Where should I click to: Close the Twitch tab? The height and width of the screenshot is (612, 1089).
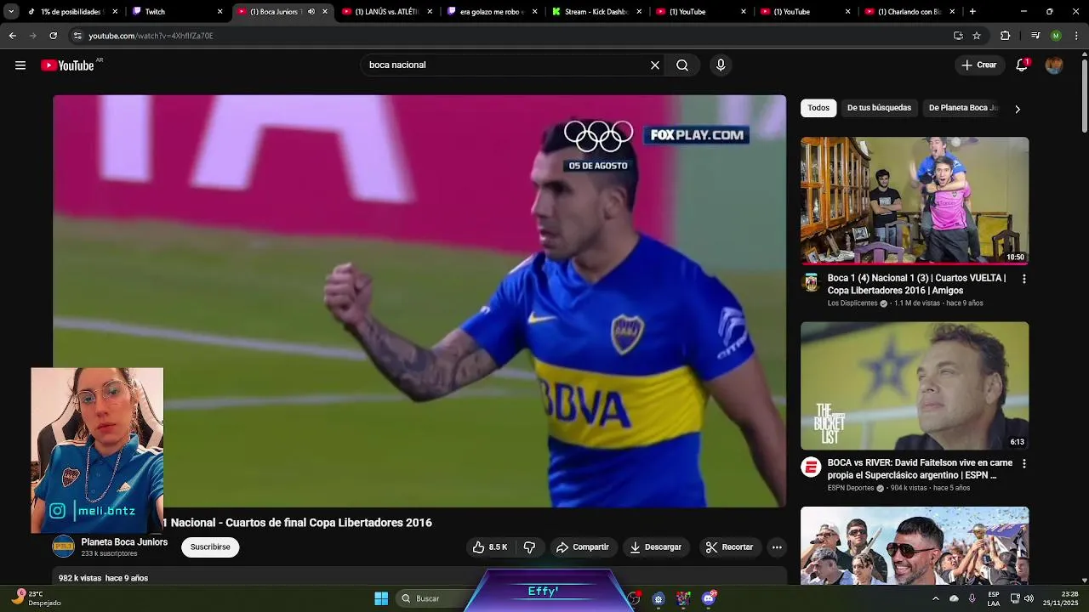pos(220,12)
